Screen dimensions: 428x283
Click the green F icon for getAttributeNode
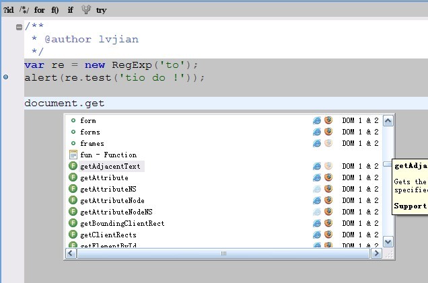[73, 200]
